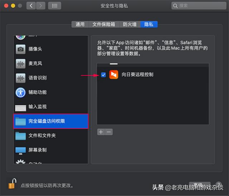Switch to the 文件保险箱 tab
The width and height of the screenshot is (229, 196).
(104, 24)
